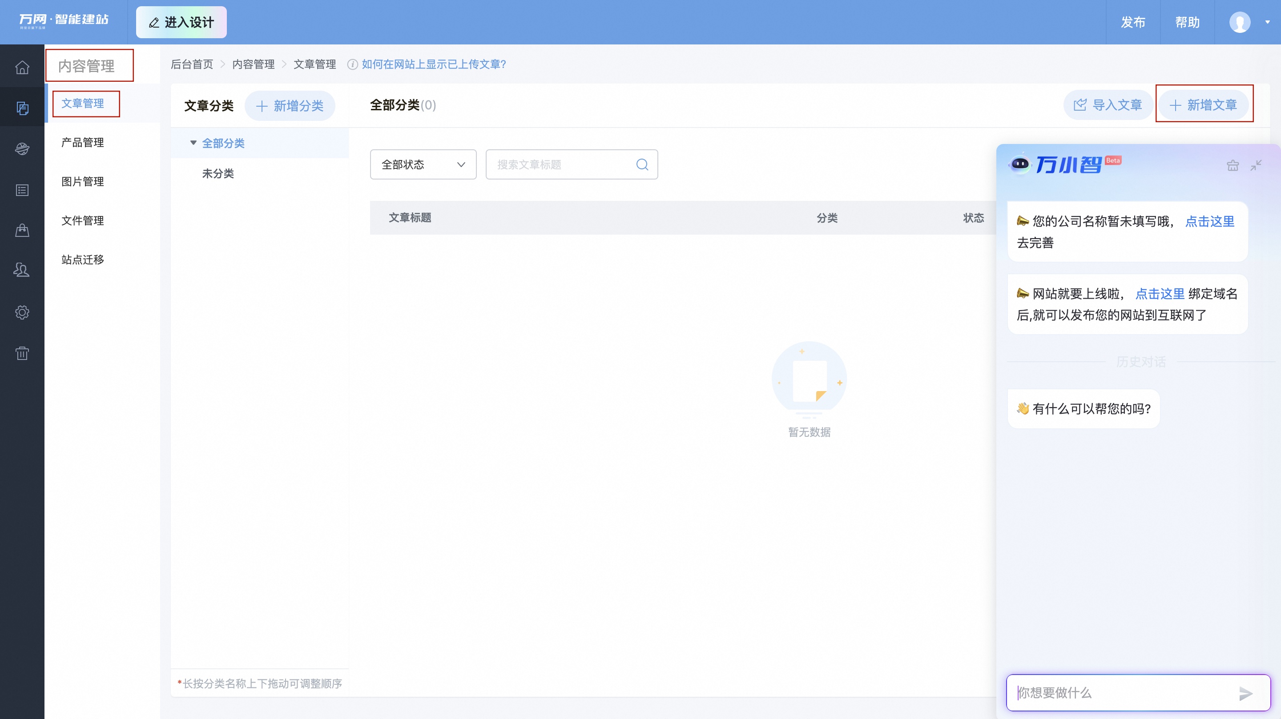Select the 全部分类 tree row
The width and height of the screenshot is (1281, 719).
(x=260, y=143)
